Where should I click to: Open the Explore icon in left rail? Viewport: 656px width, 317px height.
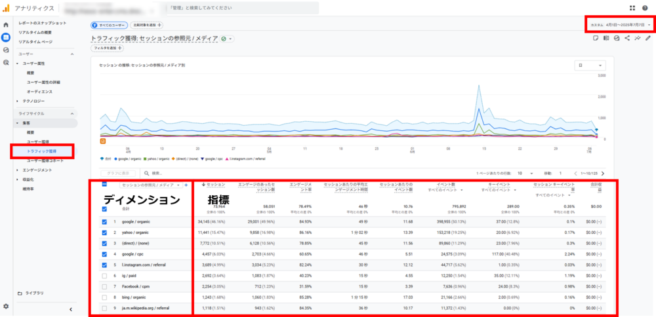(x=6, y=50)
